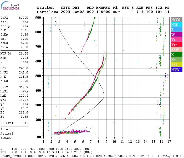
Task: Click the hmF1 N/A value
Action: (25, 91)
